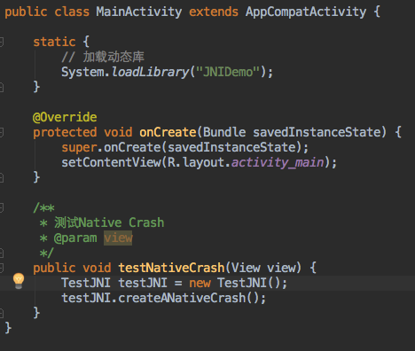Collapse the testNativeCrash method fold marker

(1, 268)
